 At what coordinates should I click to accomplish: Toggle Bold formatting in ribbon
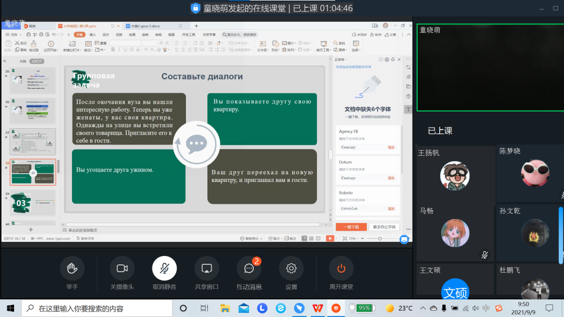(x=113, y=50)
